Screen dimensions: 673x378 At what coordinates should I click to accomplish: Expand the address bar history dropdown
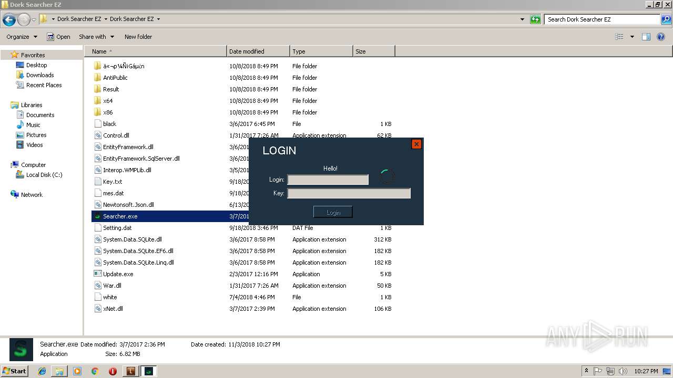click(522, 19)
